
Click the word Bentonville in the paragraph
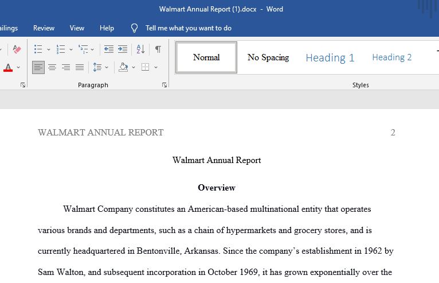(x=159, y=251)
